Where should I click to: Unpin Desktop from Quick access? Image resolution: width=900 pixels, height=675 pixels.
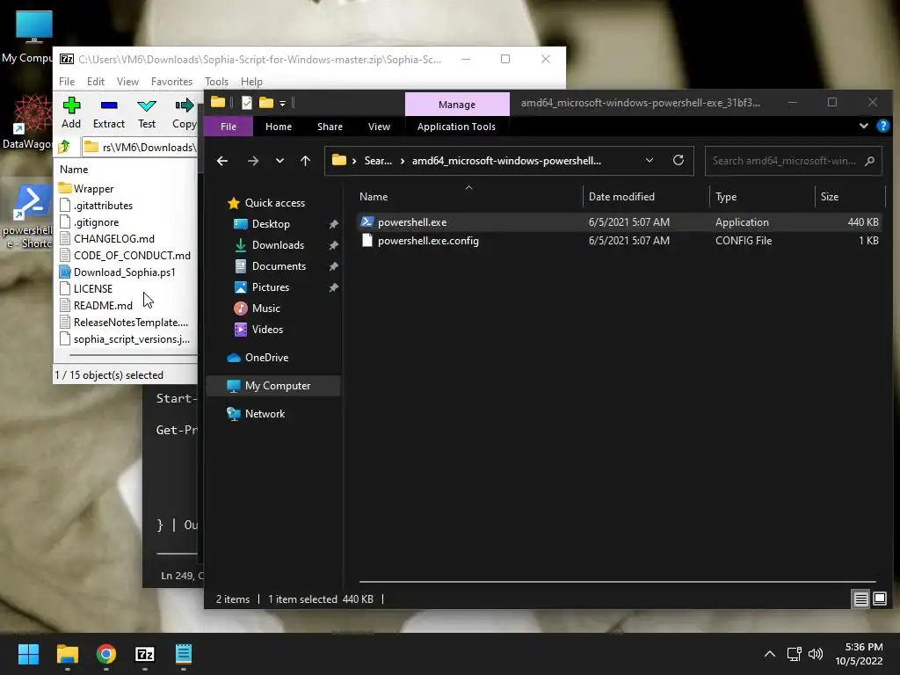(x=333, y=224)
